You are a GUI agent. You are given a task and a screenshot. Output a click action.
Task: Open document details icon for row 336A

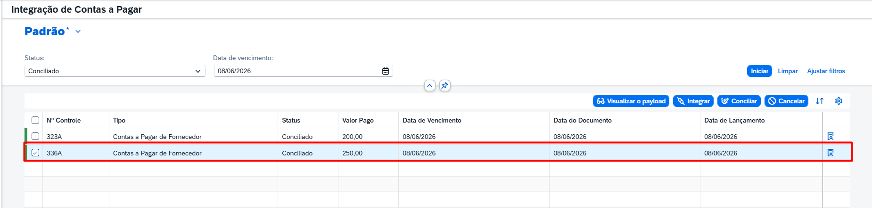831,153
